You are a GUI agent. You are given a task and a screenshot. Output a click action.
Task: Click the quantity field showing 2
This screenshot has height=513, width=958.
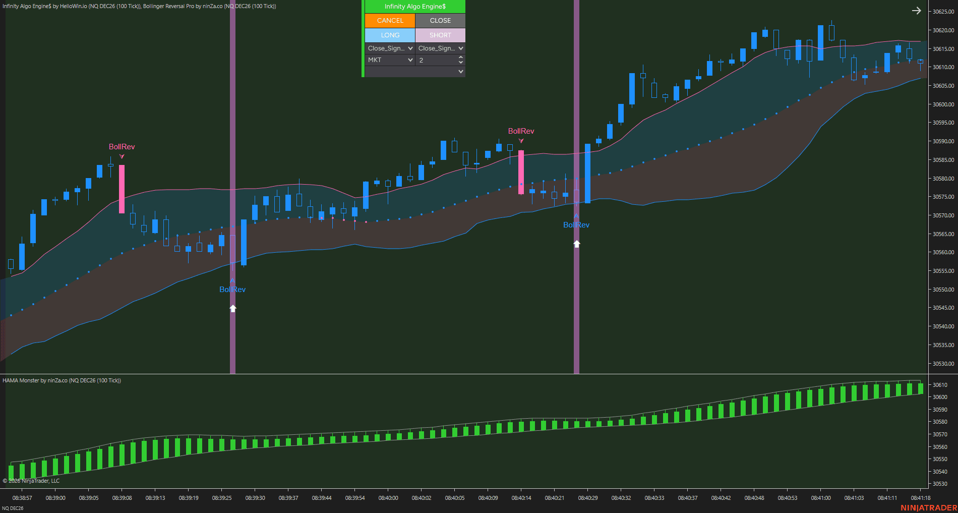tap(437, 60)
